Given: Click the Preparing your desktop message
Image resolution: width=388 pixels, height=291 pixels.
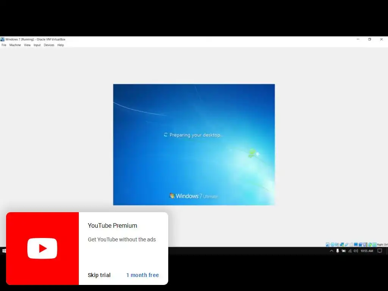Looking at the screenshot, I should (x=196, y=135).
